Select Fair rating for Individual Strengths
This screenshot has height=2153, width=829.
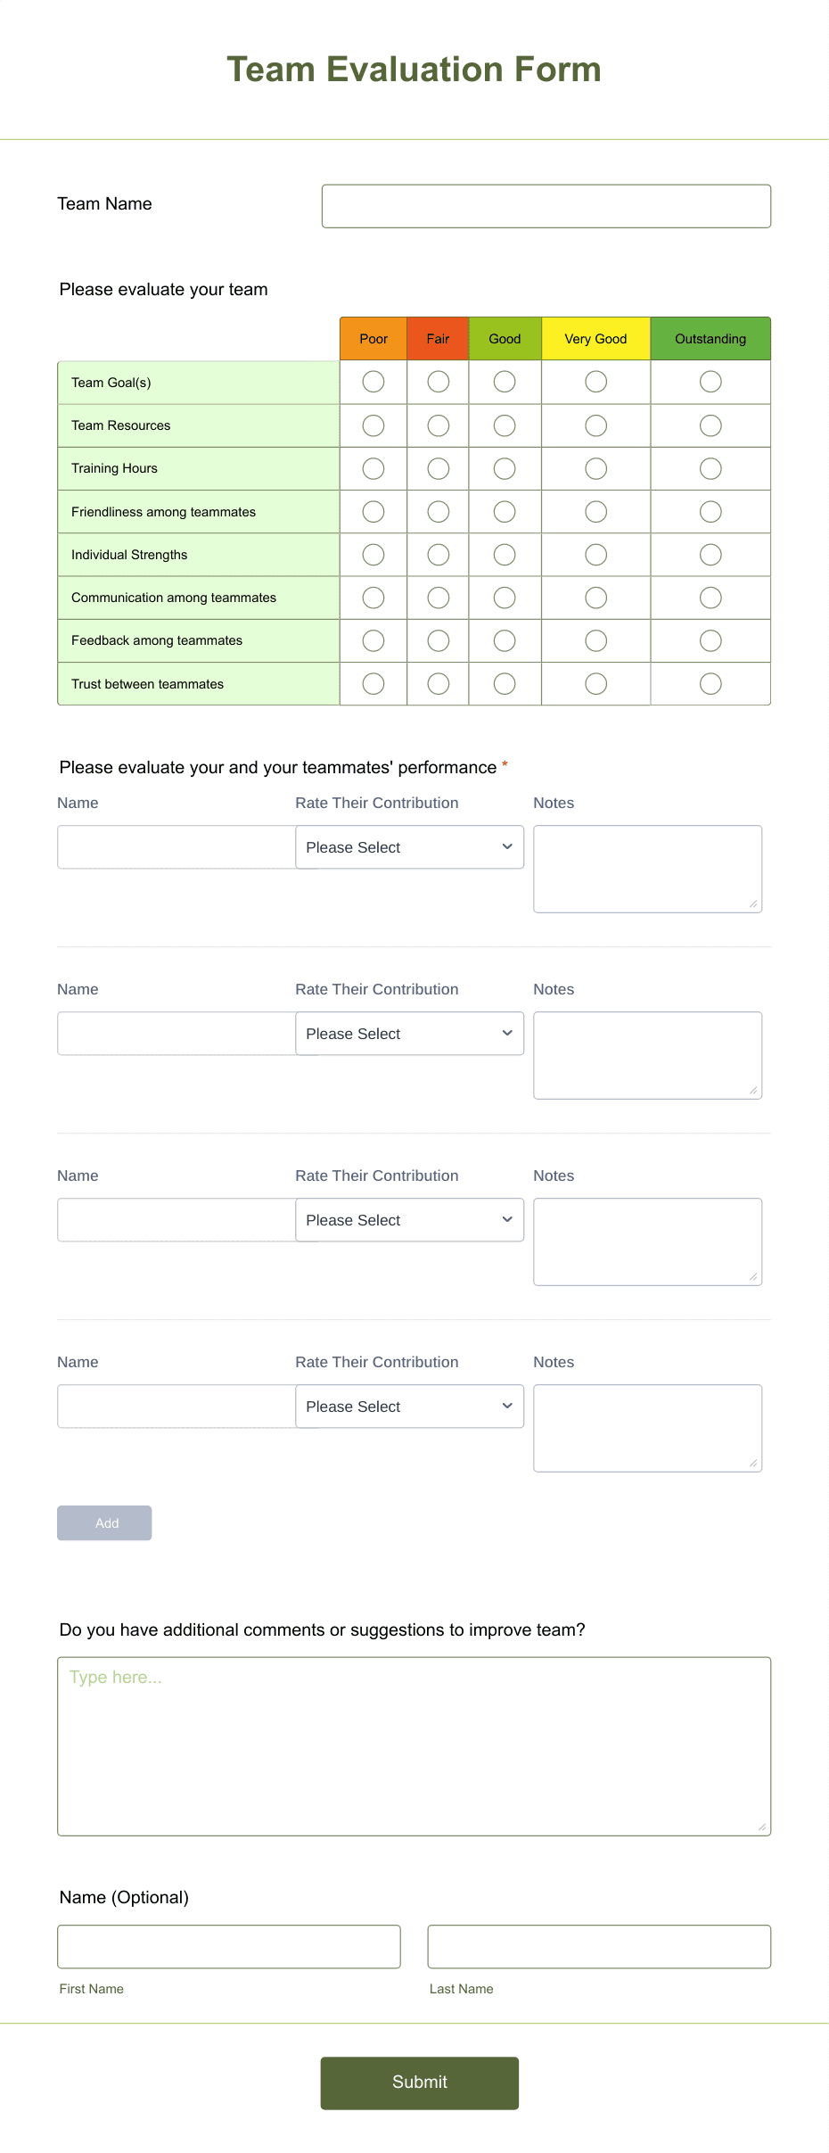(437, 554)
